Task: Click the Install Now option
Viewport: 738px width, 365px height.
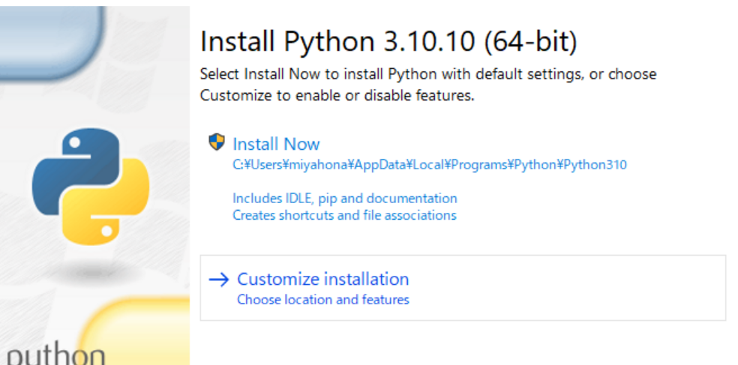Action: pos(276,143)
